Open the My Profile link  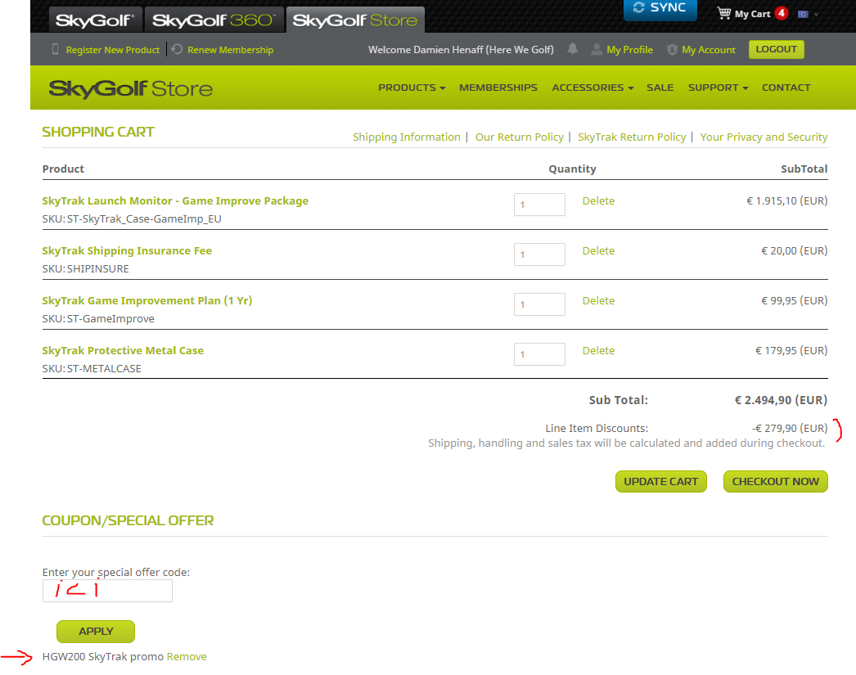[x=629, y=50]
